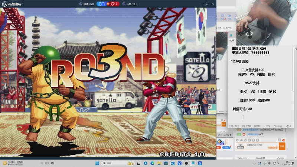Click the blue 背包 backpack button
This screenshot has height=167, width=297.
point(226,147)
